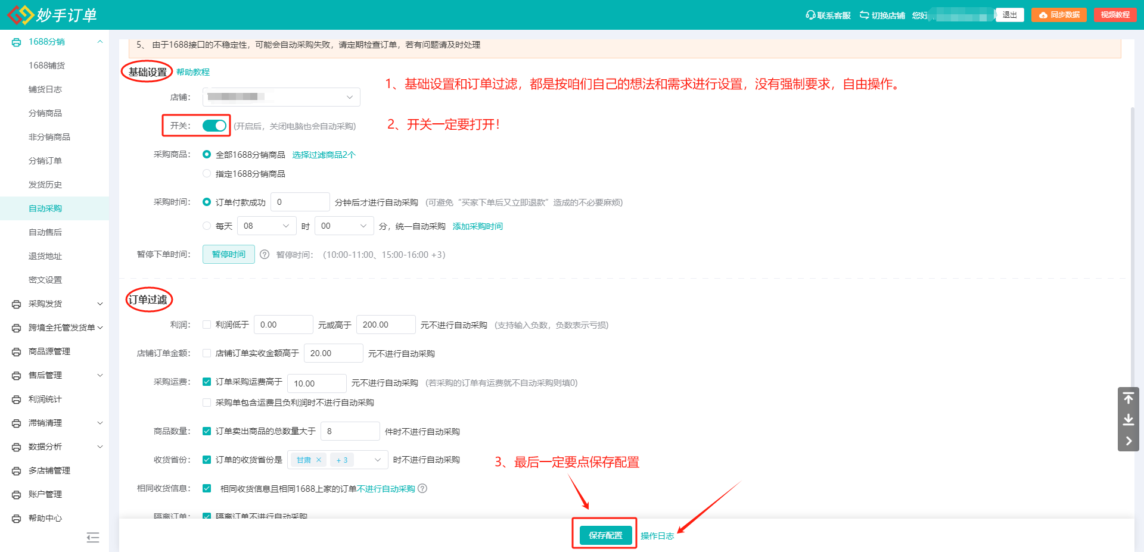Check the 采购单包含运费且负利润 checkbox
This screenshot has width=1144, height=552.
207,403
